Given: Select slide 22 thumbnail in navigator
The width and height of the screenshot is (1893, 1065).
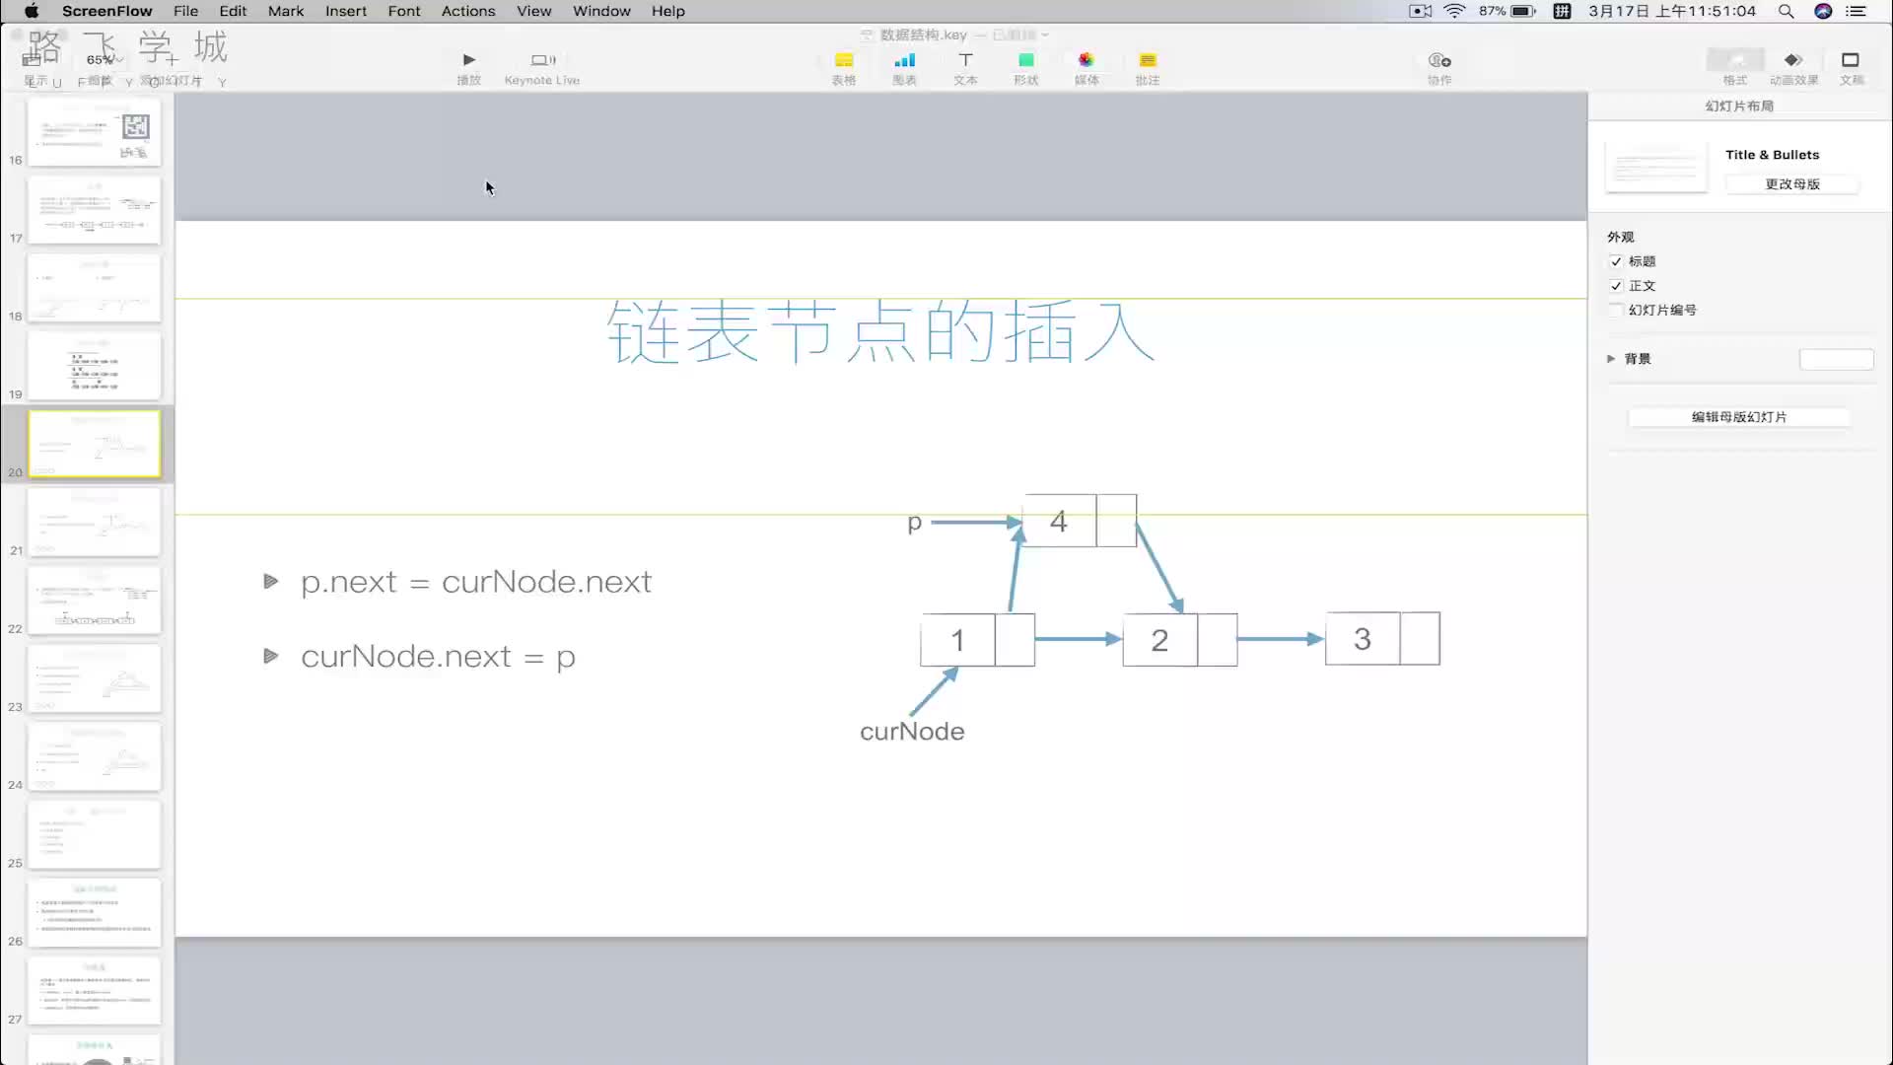Looking at the screenshot, I should coord(95,601).
